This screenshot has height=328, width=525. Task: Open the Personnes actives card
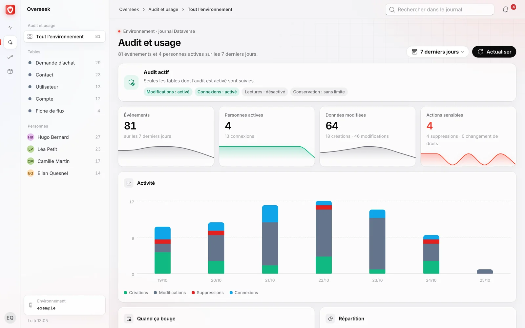[x=267, y=136]
